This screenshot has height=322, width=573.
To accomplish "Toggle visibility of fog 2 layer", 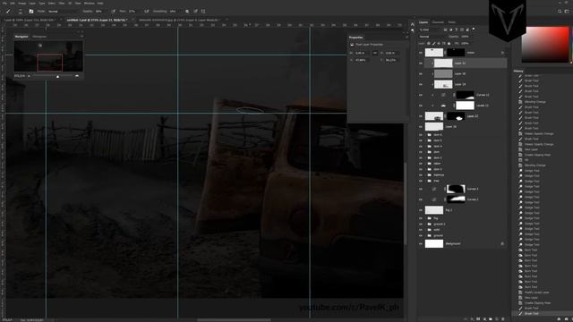I will 421,210.
